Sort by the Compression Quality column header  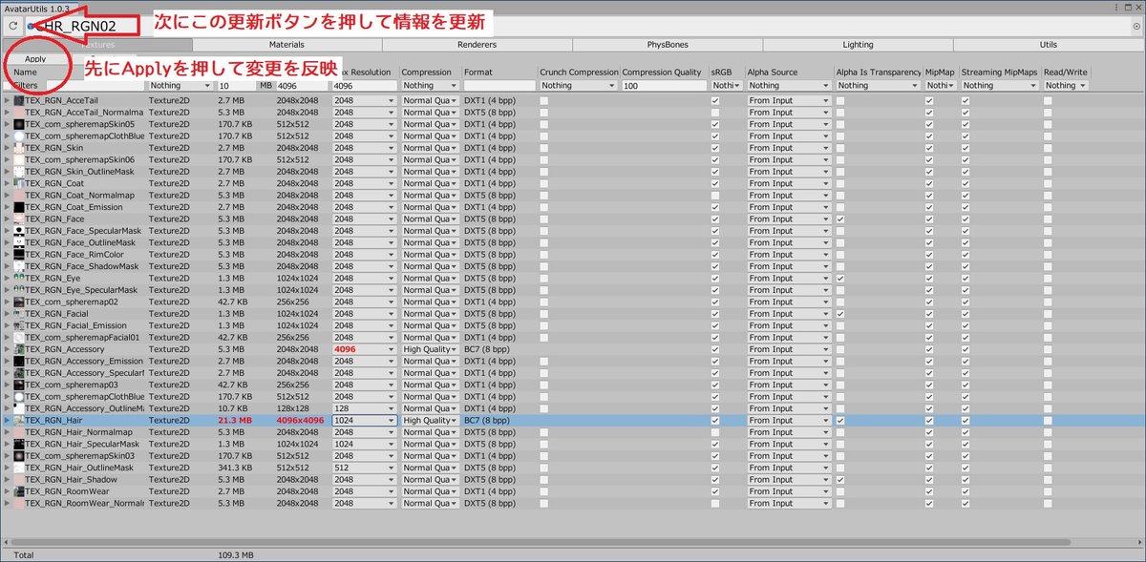point(663,73)
